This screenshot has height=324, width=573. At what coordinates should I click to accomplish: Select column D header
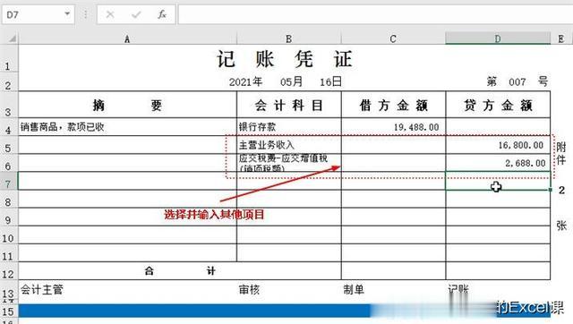[498, 38]
